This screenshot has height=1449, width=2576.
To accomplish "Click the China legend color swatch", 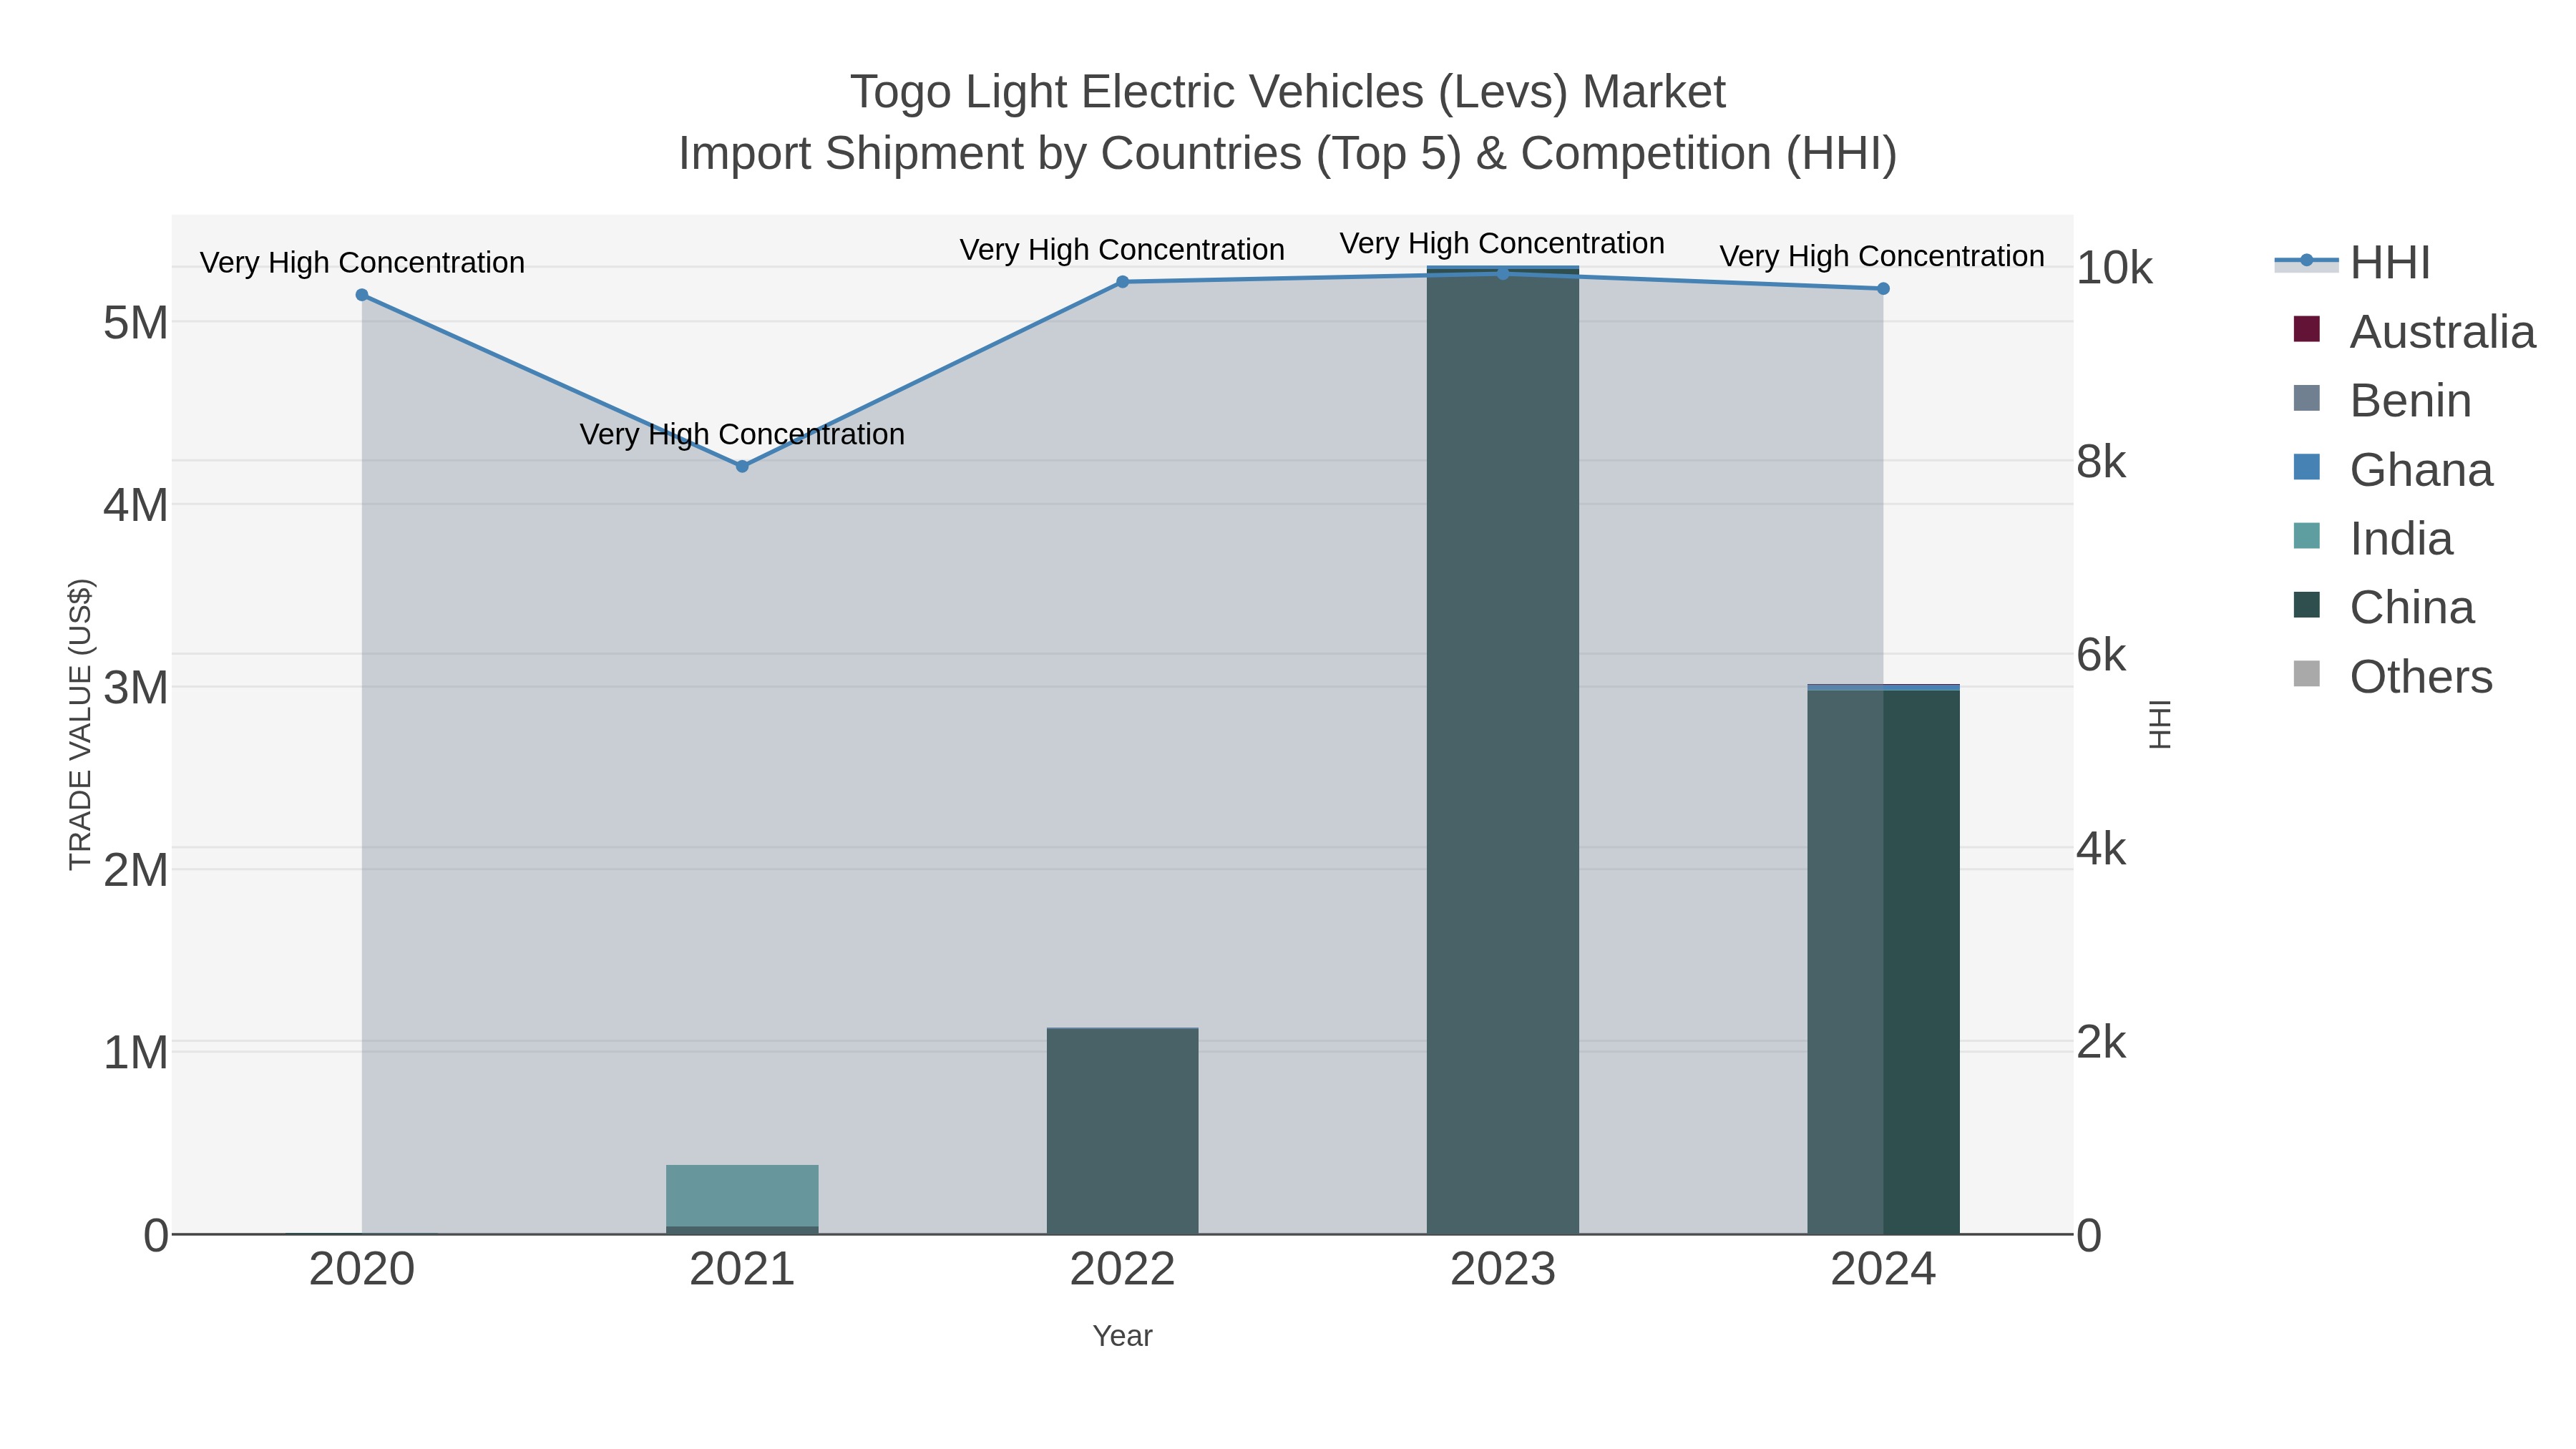I will (2306, 605).
